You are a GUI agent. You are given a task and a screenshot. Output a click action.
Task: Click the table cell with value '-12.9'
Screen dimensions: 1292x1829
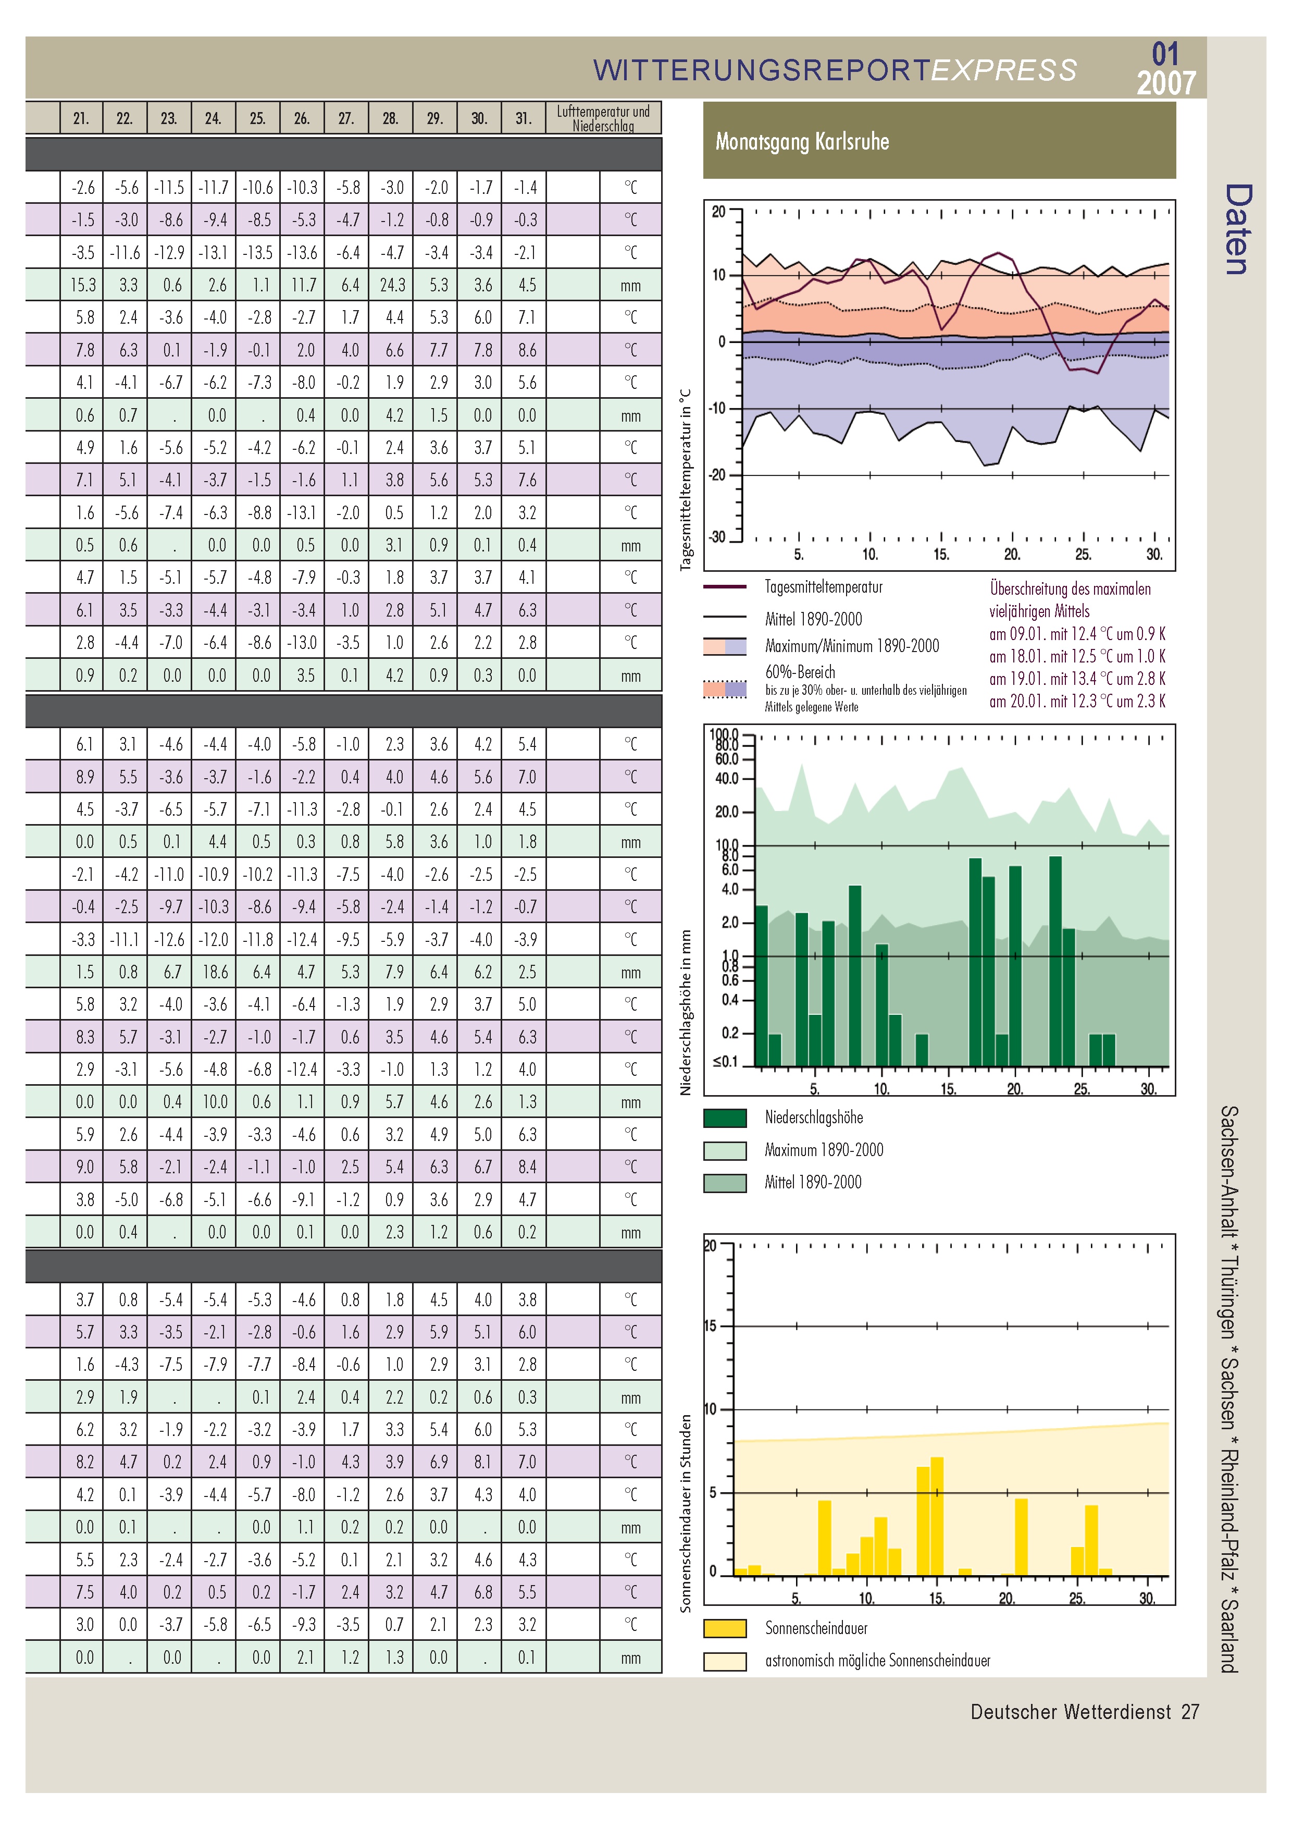170,252
